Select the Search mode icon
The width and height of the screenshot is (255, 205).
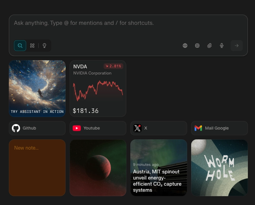pyautogui.click(x=20, y=46)
